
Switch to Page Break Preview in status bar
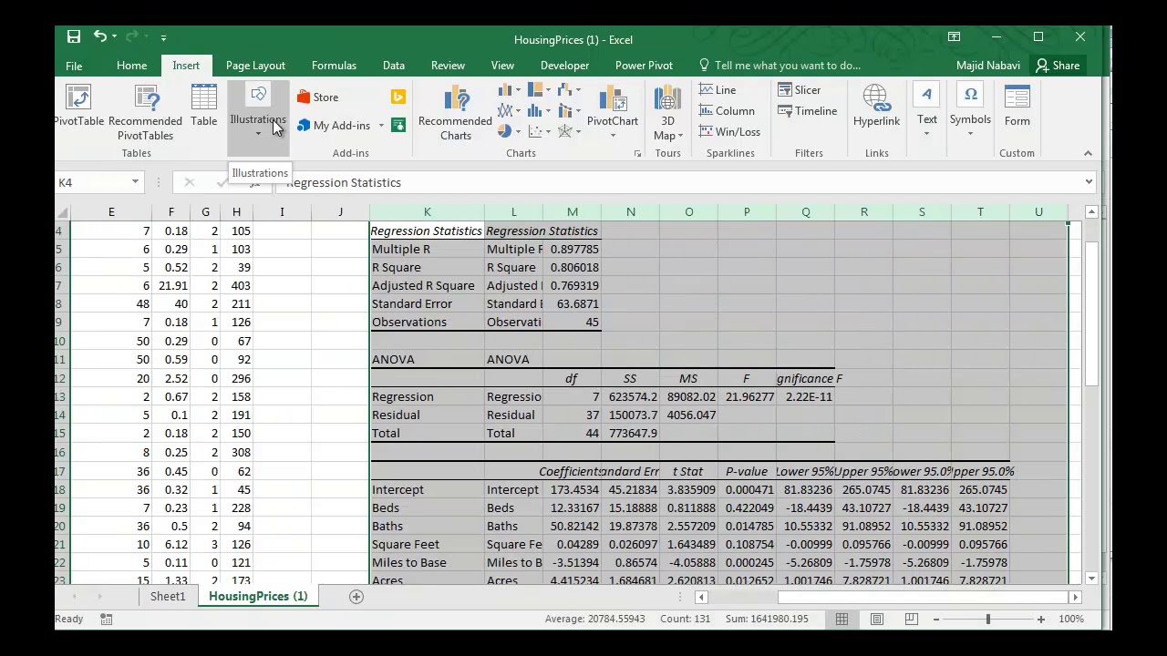(911, 620)
